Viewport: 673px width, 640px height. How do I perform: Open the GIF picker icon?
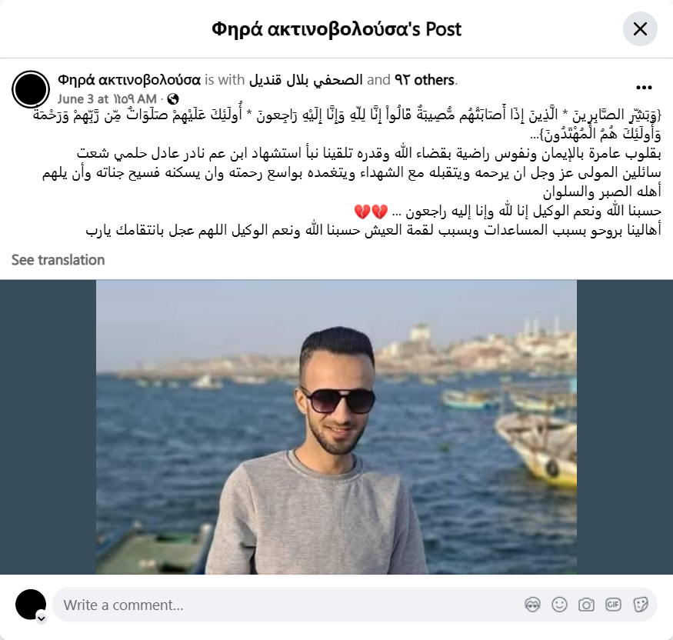point(613,605)
